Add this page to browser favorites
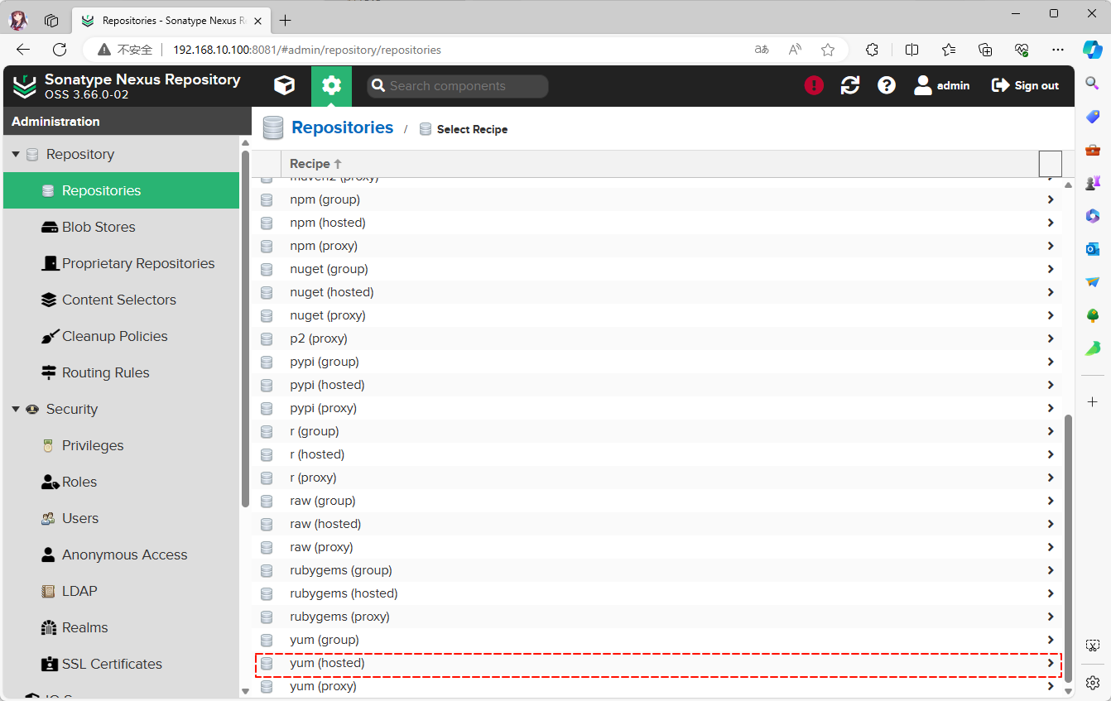The height and width of the screenshot is (701, 1111). (828, 50)
